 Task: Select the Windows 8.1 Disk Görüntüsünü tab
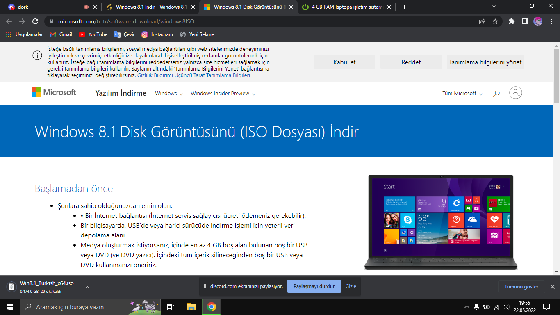point(248,7)
